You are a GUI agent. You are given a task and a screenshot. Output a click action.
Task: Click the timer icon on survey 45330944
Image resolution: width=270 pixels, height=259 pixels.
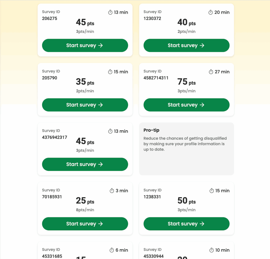tap(211, 250)
